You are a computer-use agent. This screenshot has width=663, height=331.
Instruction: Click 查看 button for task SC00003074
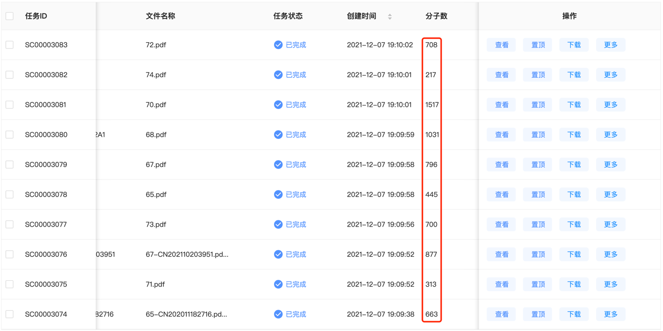point(501,314)
